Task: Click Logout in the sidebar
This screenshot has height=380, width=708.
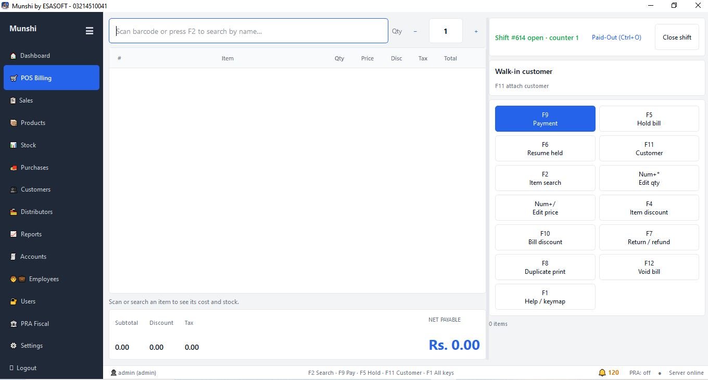Action: tap(52, 368)
